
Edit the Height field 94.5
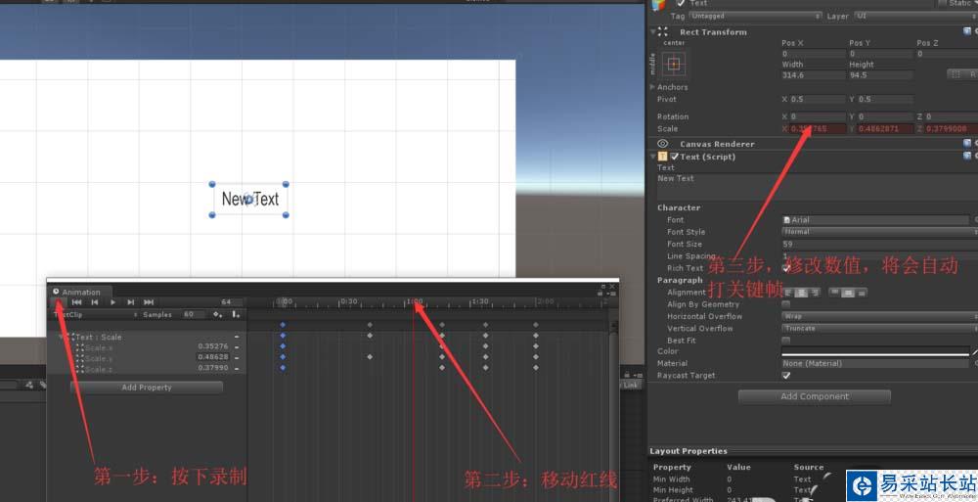point(881,75)
